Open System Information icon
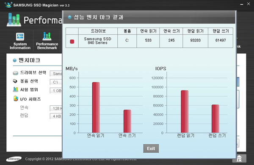254x165 pixels. coord(20,36)
